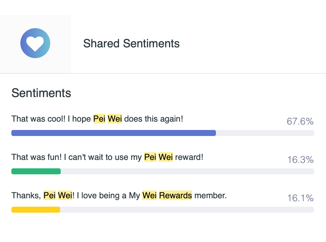Click the 67.6% percentage value

point(300,121)
